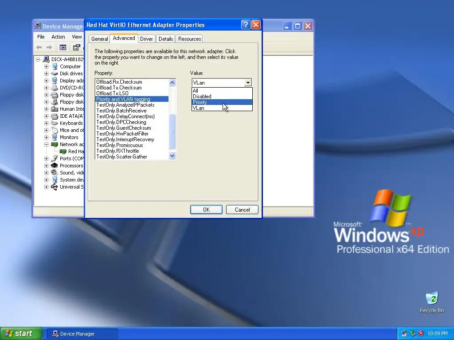Select the Disk drives category icon
Viewport: 454px width, 340px height.
coord(55,73)
